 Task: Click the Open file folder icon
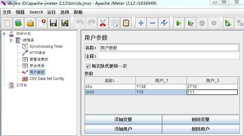pyautogui.click(x=30, y=23)
